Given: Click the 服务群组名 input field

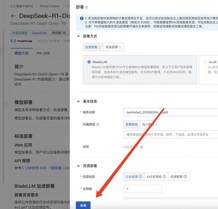Looking at the screenshot, I should (171, 135).
